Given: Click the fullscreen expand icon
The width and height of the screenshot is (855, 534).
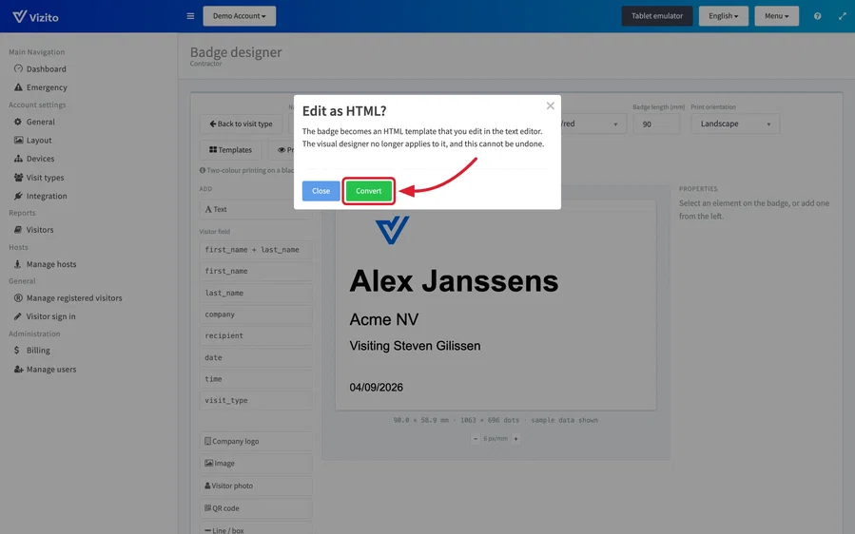Looking at the screenshot, I should point(842,16).
